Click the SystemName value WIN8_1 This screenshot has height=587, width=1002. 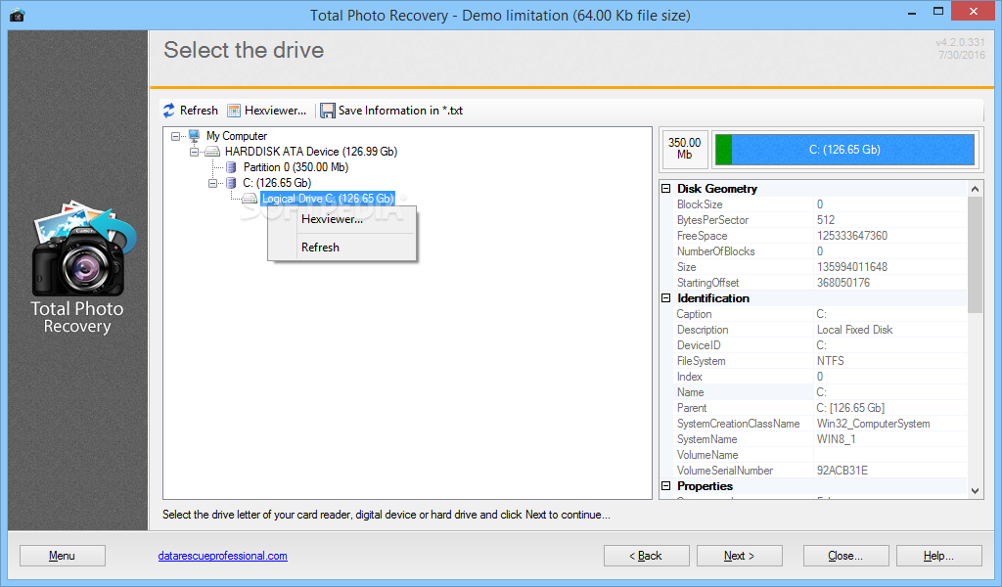(836, 439)
